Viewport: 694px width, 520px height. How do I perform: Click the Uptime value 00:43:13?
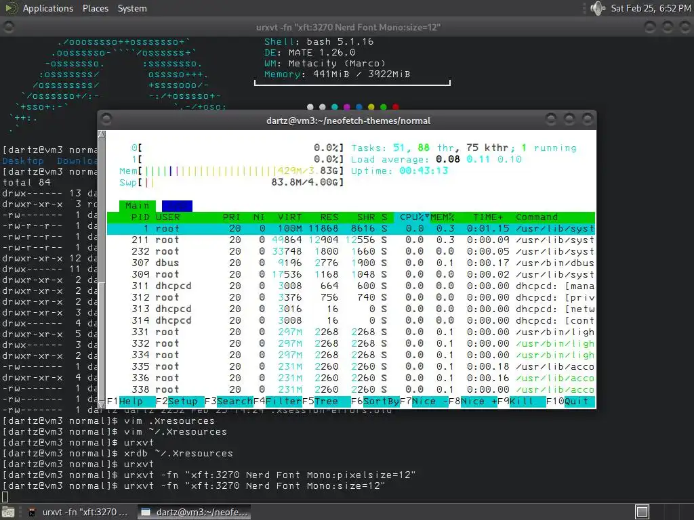(x=424, y=171)
